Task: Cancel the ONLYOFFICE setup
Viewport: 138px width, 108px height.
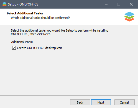Action: (x=124, y=102)
